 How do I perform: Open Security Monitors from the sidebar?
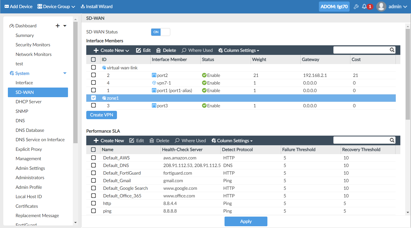[x=33, y=45]
